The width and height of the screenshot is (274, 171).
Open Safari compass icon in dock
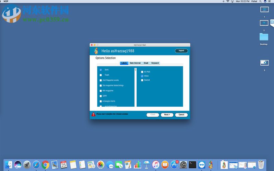pos(36,165)
